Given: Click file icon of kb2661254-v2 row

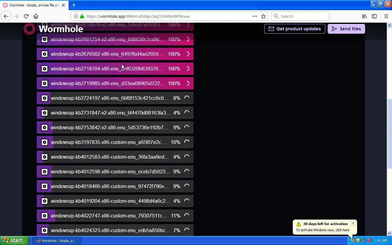Looking at the screenshot, I should click(44, 39).
